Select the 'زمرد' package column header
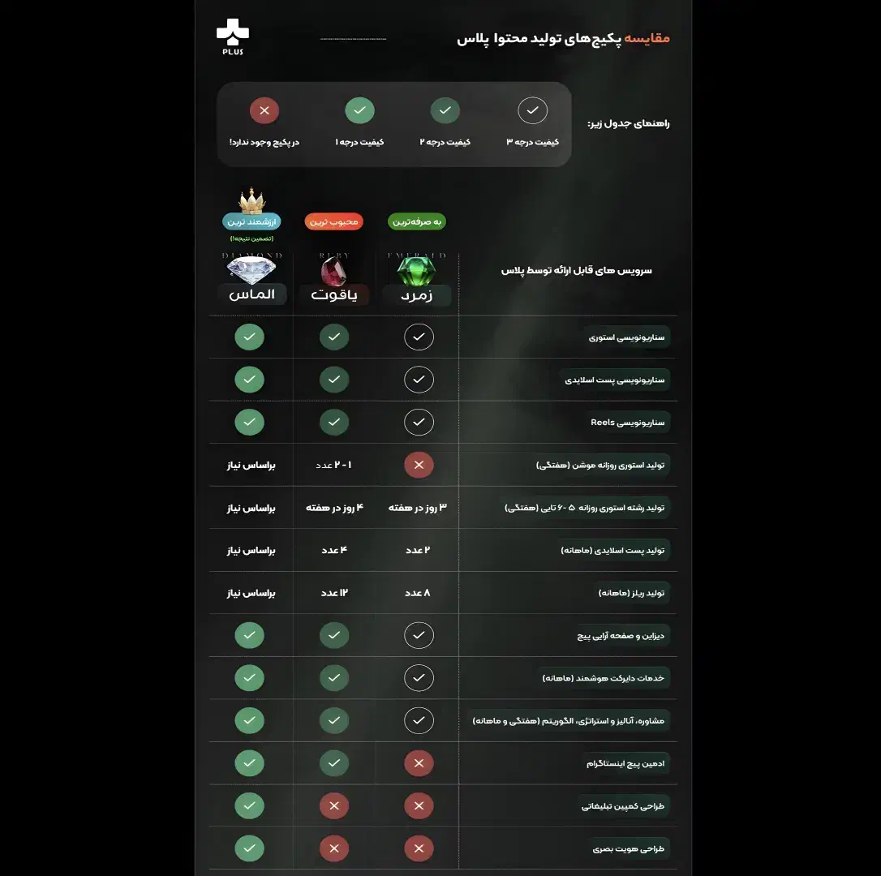 pyautogui.click(x=417, y=295)
